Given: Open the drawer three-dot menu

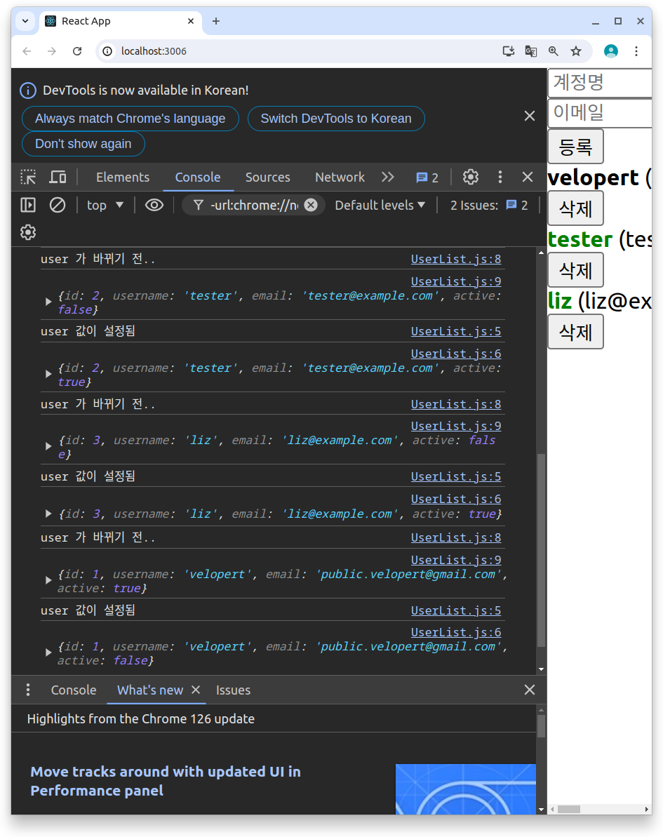Looking at the screenshot, I should tap(28, 690).
